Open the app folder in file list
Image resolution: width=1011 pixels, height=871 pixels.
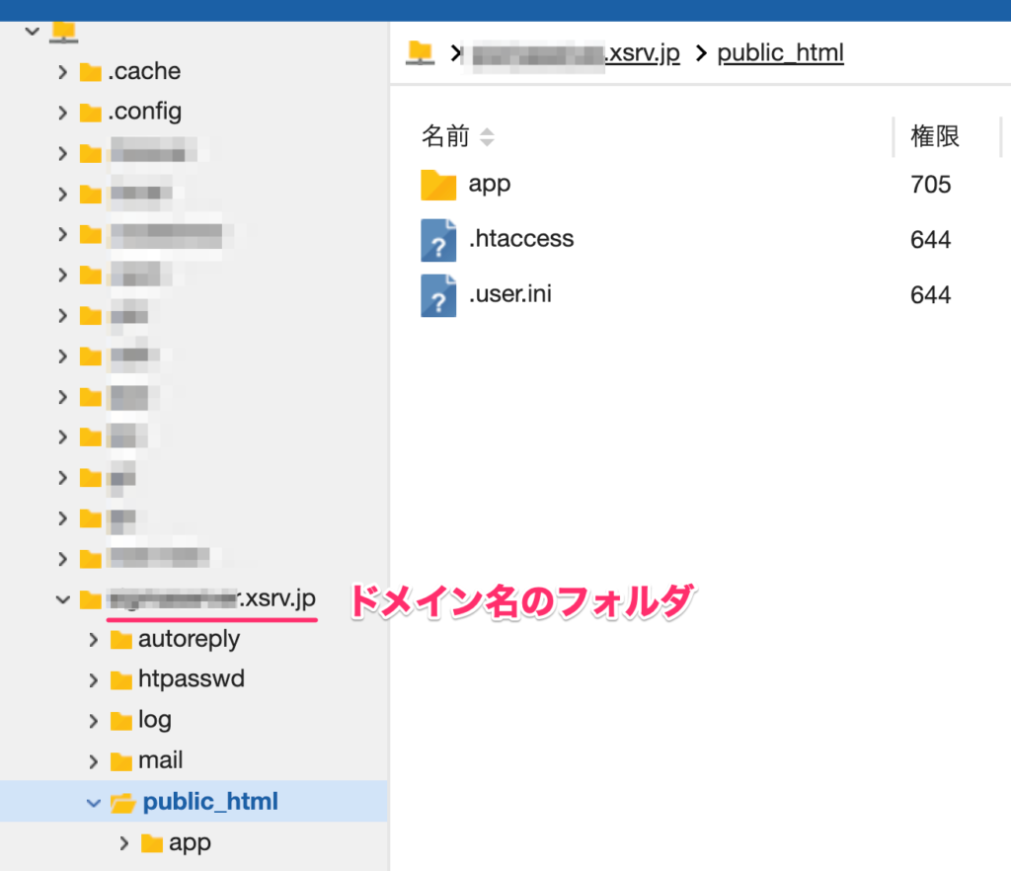(490, 185)
